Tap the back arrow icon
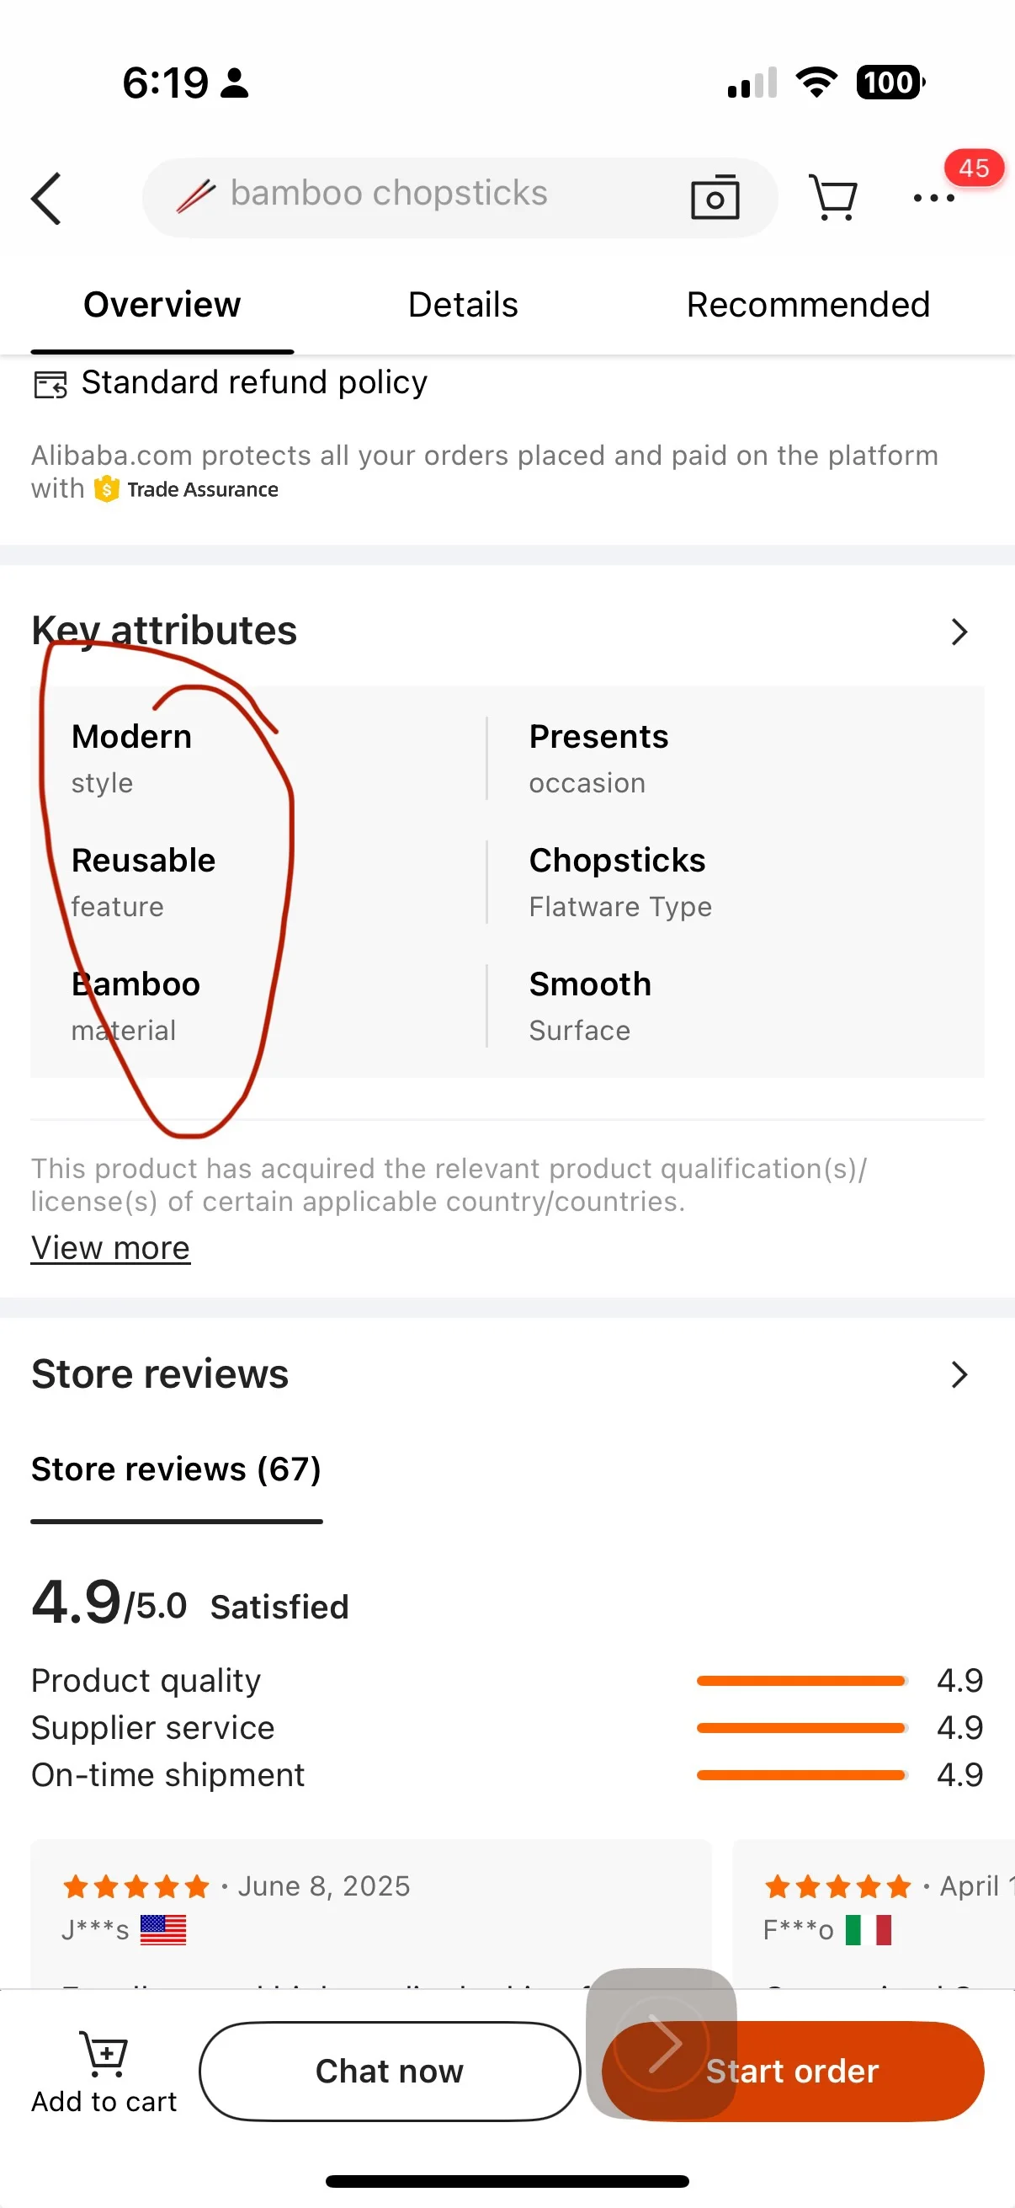Screen dimensions: 1015x2208 click(x=47, y=198)
